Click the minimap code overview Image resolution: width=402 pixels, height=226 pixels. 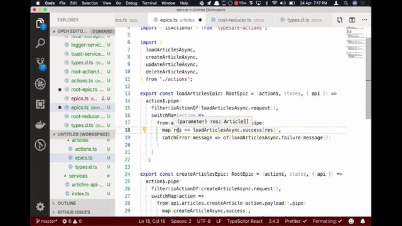(355, 42)
